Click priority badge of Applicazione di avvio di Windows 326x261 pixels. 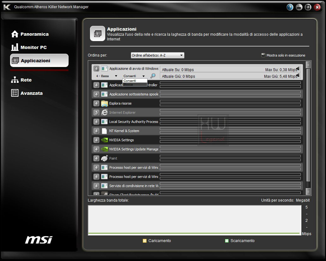pos(96,69)
